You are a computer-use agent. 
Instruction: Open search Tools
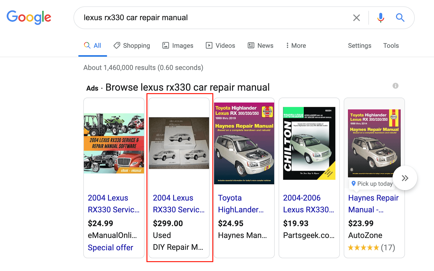coord(391,46)
